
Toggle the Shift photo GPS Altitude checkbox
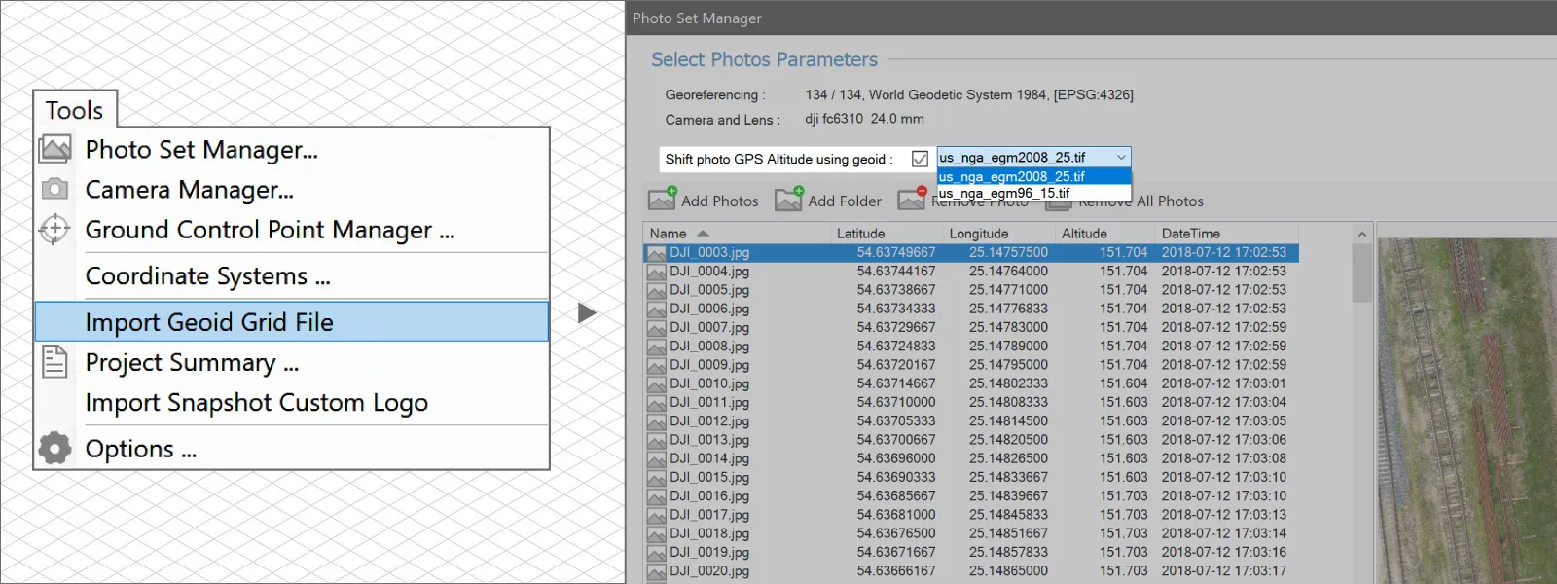920,159
